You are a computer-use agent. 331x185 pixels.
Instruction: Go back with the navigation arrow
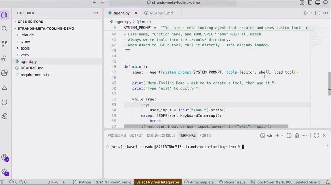coord(94,2)
